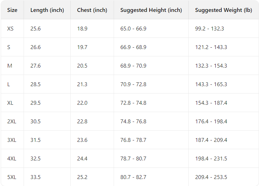Screen dimensions: 259x186
Task: Click the Length (inch) column header
Action: click(47, 10)
